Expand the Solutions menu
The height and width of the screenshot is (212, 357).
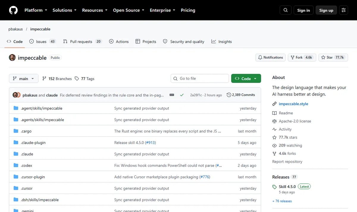click(x=65, y=10)
